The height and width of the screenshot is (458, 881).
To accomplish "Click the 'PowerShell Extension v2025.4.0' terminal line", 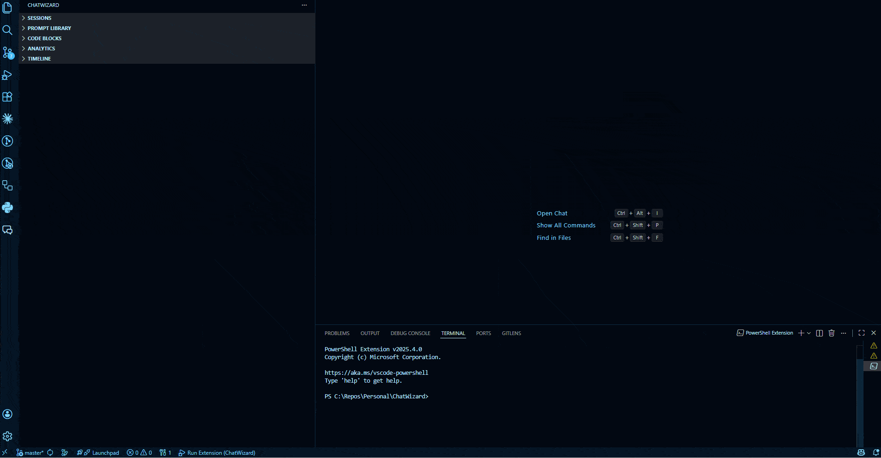I will point(373,349).
